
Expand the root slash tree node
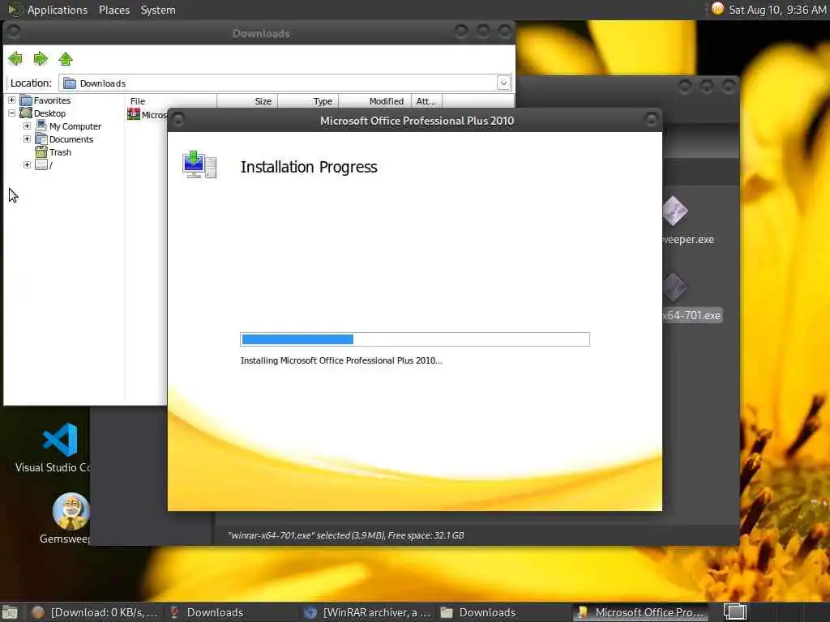[x=27, y=165]
